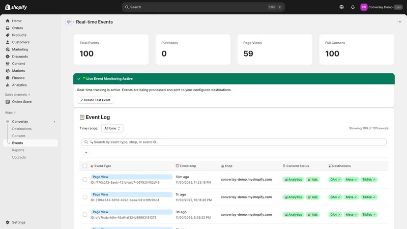Image resolution: width=407 pixels, height=229 pixels.
Task: Click the Home sidebar icon
Action: click(x=8, y=21)
